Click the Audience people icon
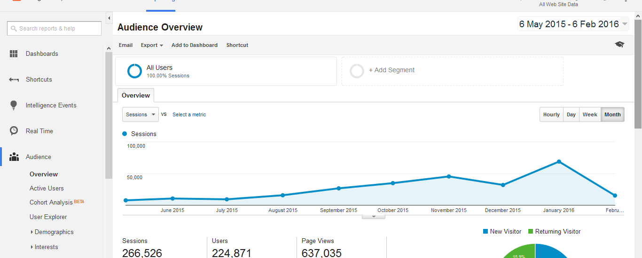The image size is (642, 258). pyautogui.click(x=14, y=157)
